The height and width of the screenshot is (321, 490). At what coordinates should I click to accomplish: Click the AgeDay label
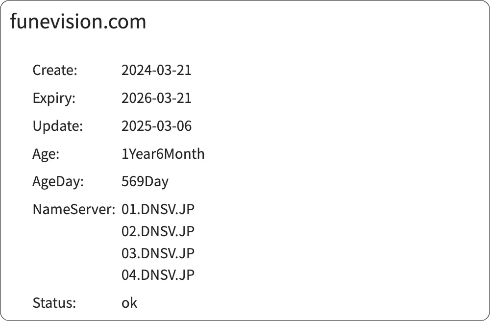58,182
